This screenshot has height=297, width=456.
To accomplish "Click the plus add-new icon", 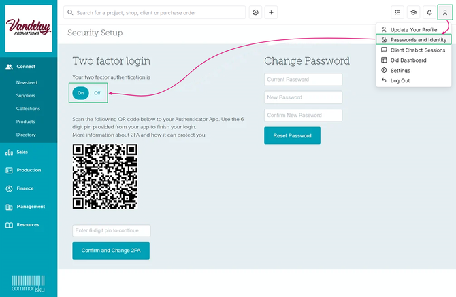I will coord(271,12).
